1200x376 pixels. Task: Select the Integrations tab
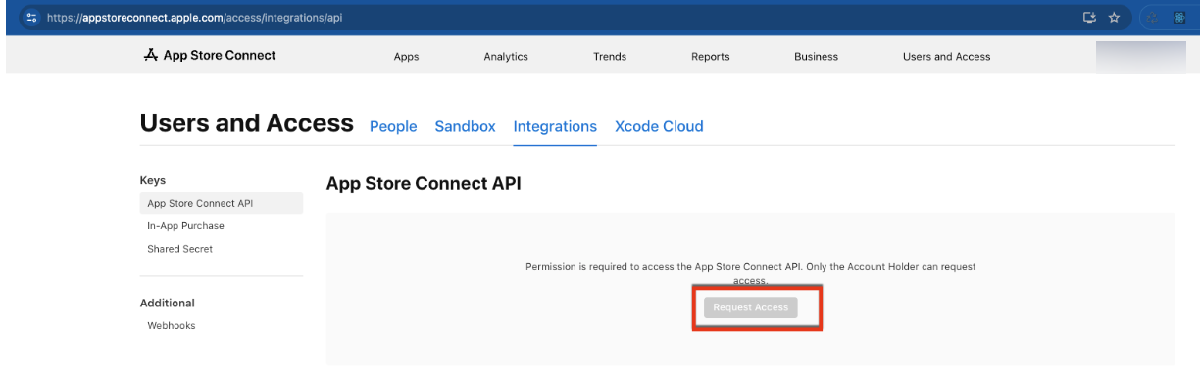(x=555, y=126)
